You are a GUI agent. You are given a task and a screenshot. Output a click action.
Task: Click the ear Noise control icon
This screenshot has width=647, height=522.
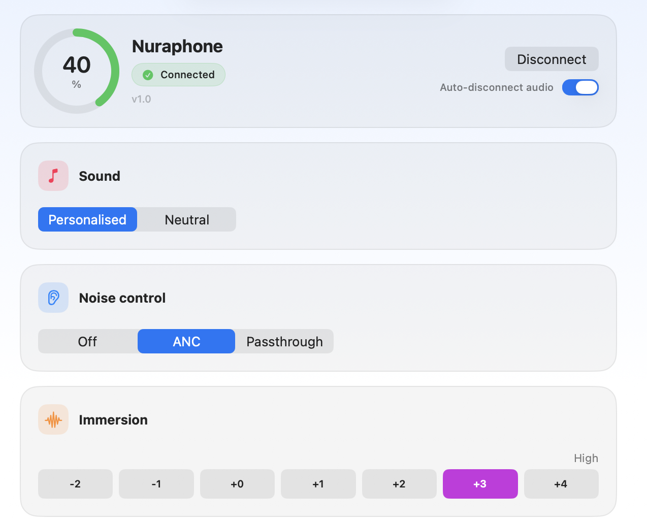pos(53,298)
